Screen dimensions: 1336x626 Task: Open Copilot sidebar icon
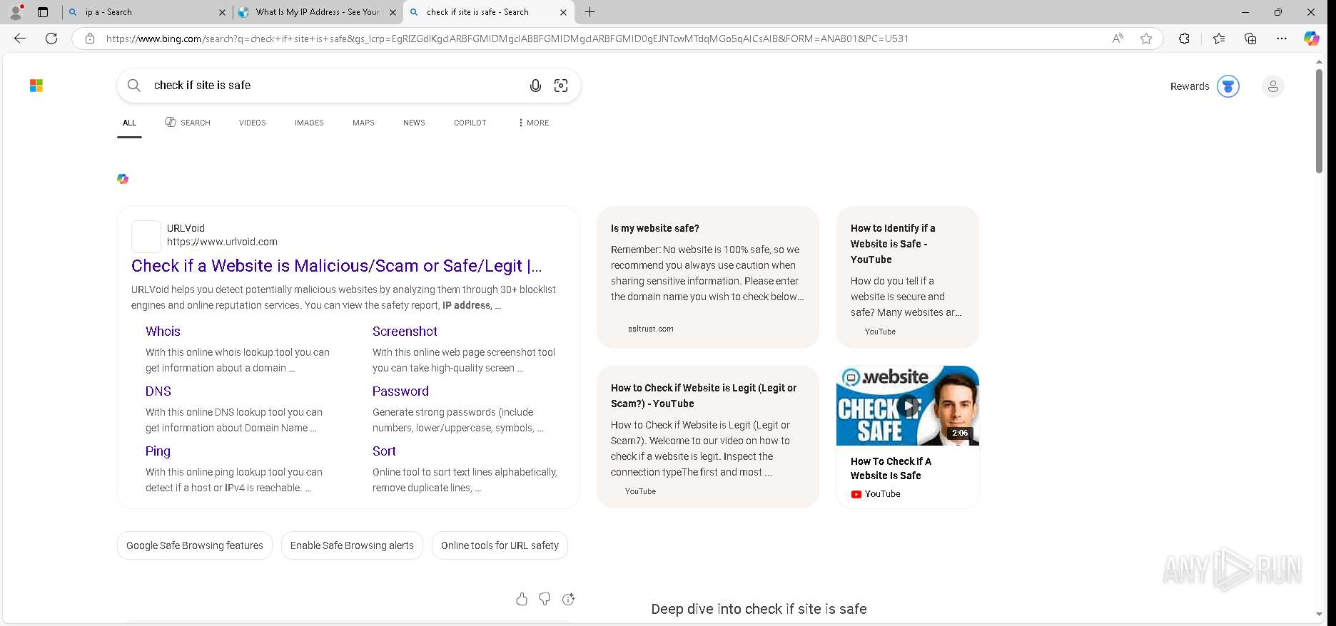(x=1312, y=39)
